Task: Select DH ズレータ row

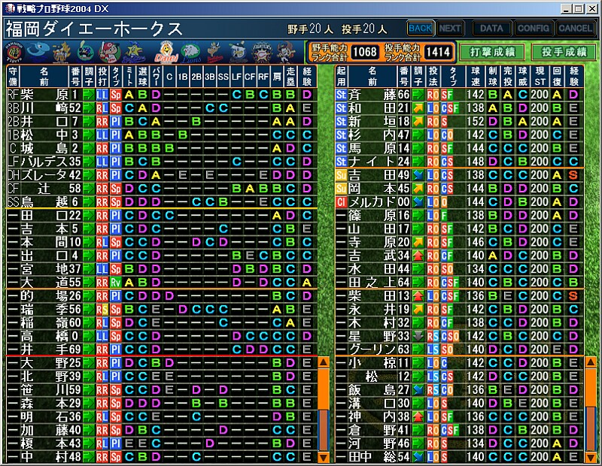Action: pyautogui.click(x=162, y=175)
